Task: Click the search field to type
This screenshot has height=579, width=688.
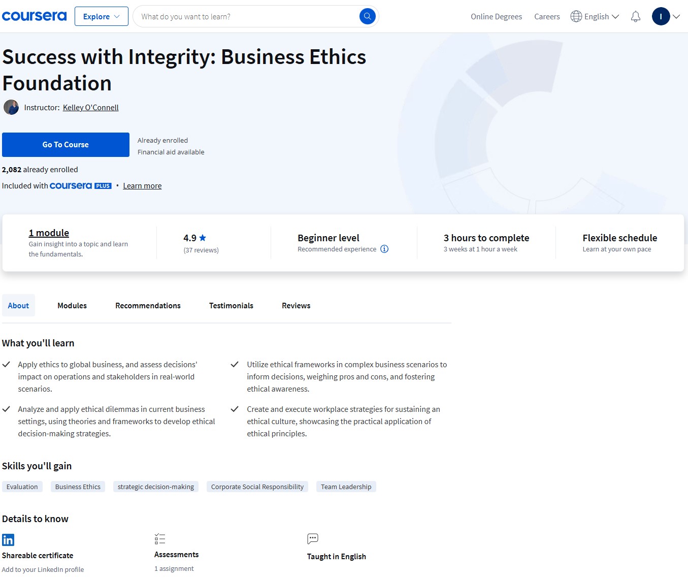Action: click(x=246, y=17)
